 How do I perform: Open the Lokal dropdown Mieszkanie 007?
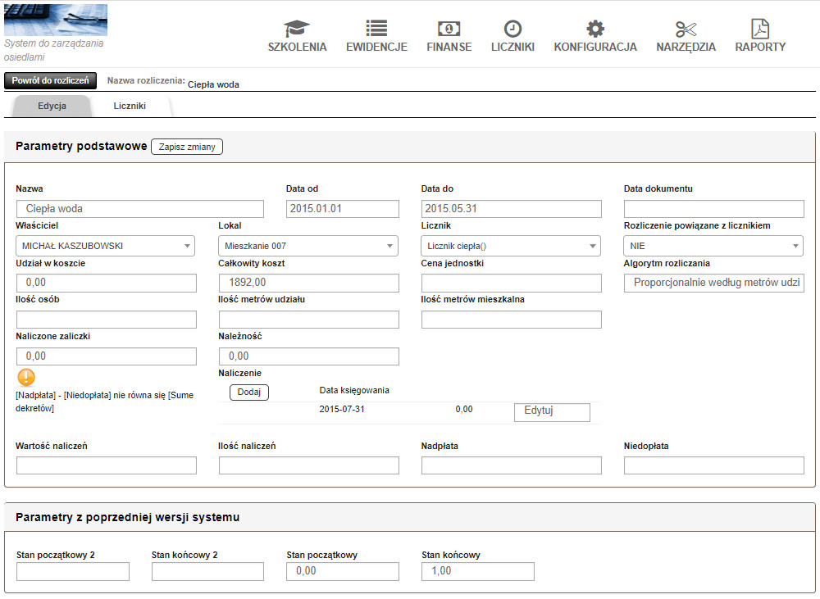[308, 246]
